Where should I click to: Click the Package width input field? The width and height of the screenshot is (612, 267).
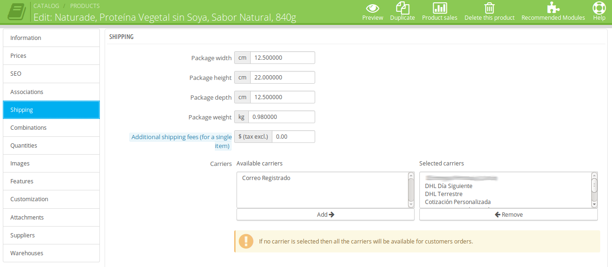click(x=282, y=58)
